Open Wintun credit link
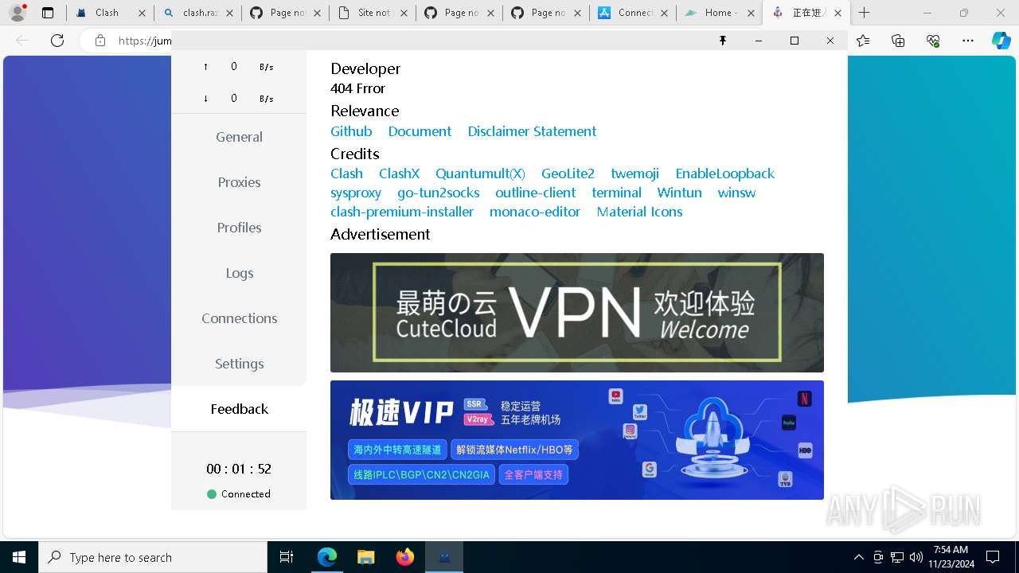Screen dimensions: 1019x573 pos(679,193)
